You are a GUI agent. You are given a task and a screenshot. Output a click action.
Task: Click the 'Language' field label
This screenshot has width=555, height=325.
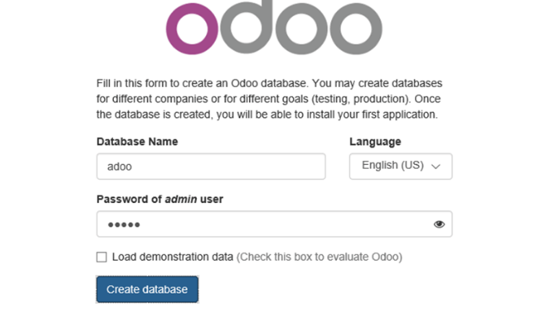click(x=375, y=141)
